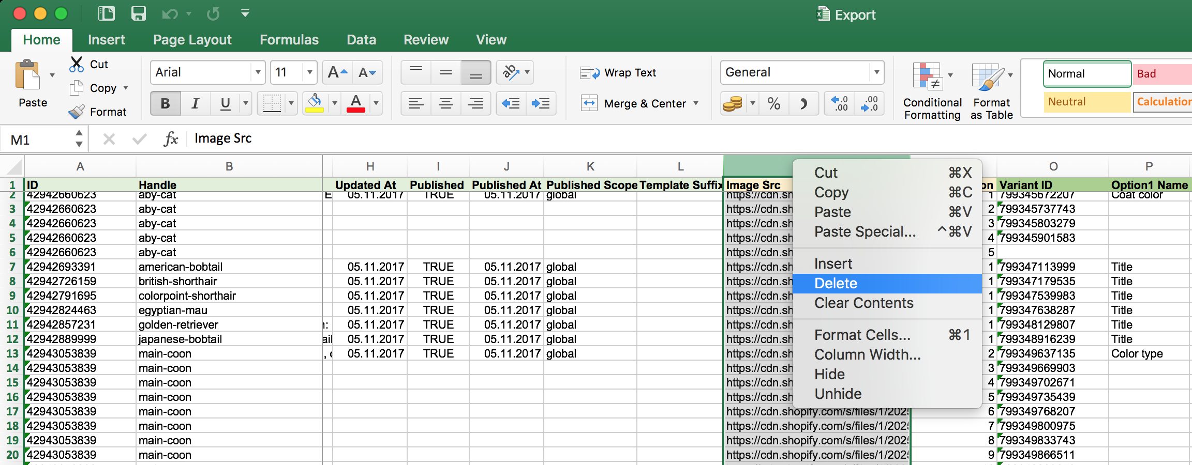This screenshot has height=465, width=1192.
Task: Open Conditional Formatting icon
Action: [927, 77]
